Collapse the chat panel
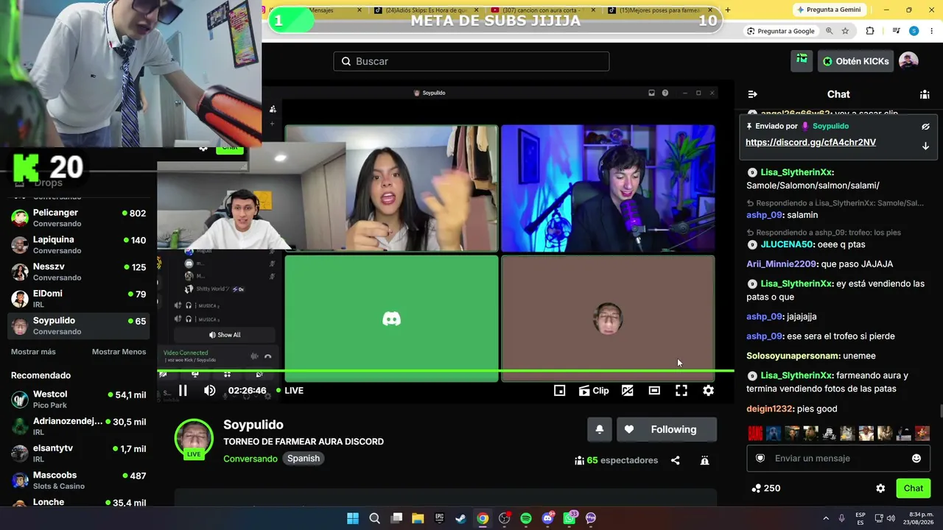The width and height of the screenshot is (943, 530). click(x=752, y=94)
